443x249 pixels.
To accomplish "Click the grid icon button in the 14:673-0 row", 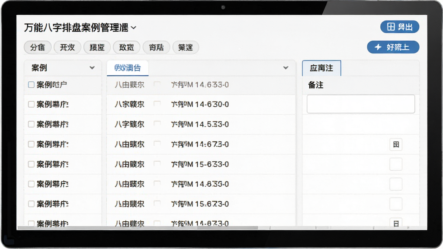I will tap(396, 144).
